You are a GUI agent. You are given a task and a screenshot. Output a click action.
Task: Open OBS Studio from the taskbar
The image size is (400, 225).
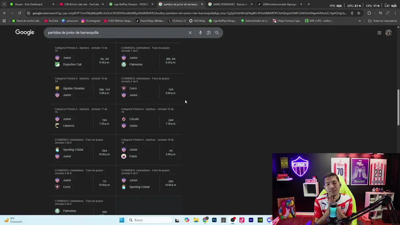coord(233,220)
